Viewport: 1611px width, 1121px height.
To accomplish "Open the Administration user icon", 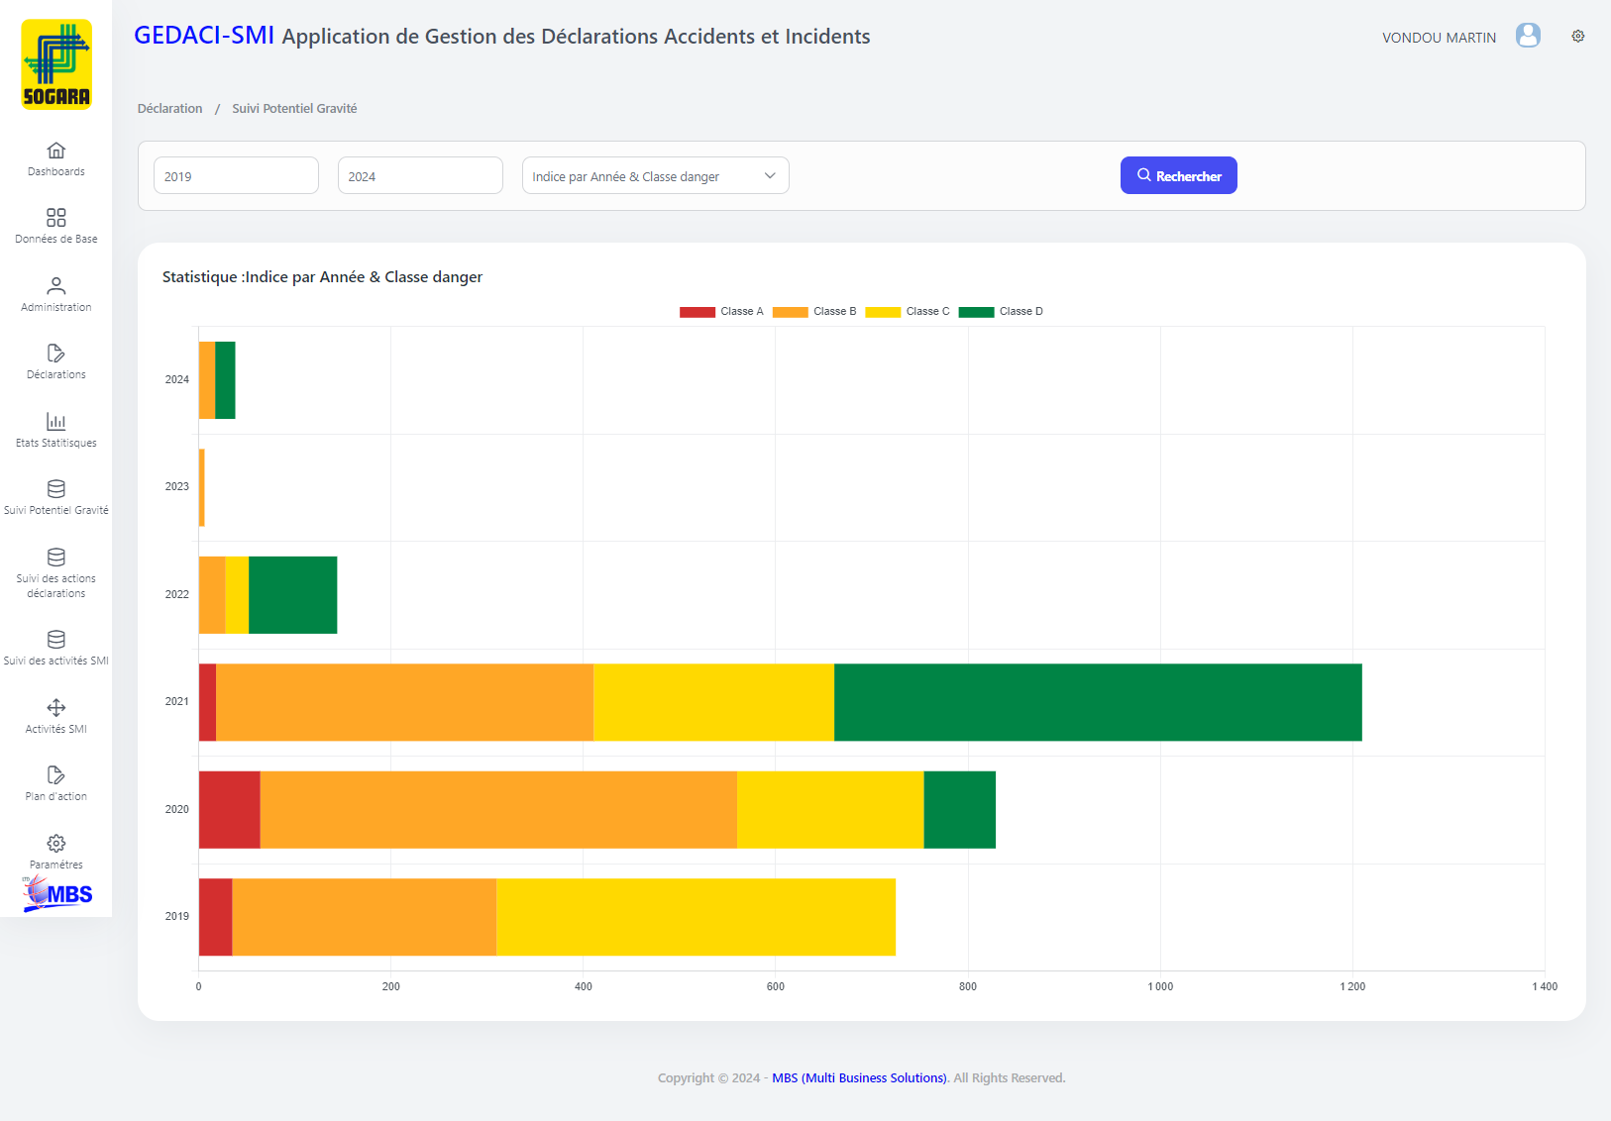I will 56,286.
